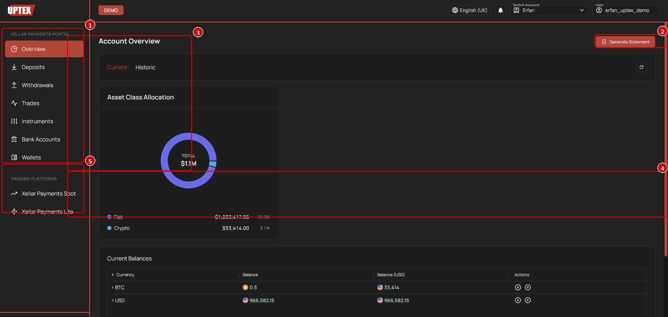Click the user profile icon beside erfan_uptex_demo
The width and height of the screenshot is (668, 317).
tap(599, 10)
